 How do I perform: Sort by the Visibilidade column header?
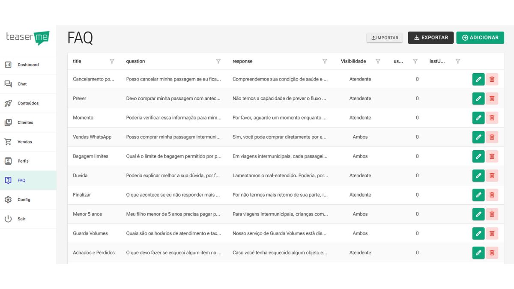pos(353,61)
